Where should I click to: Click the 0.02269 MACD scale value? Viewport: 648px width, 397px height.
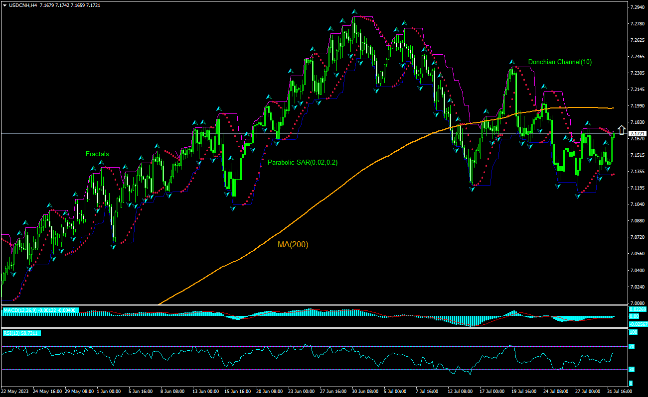(x=637, y=309)
